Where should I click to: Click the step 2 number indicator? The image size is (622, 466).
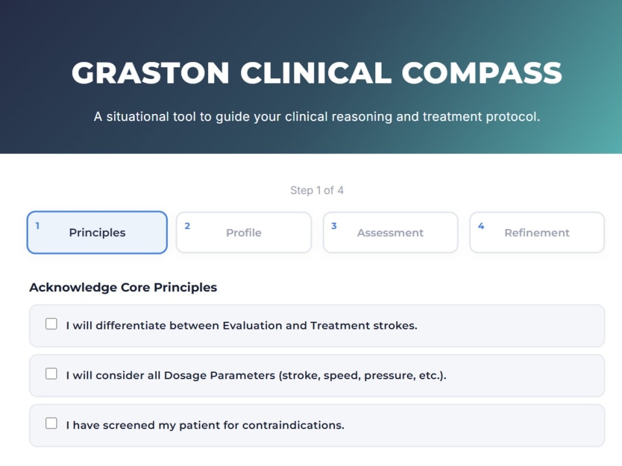pos(187,225)
